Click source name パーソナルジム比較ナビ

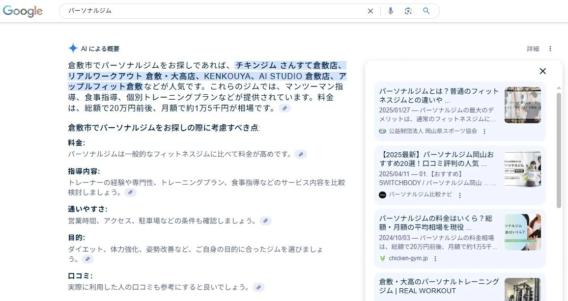(x=421, y=194)
